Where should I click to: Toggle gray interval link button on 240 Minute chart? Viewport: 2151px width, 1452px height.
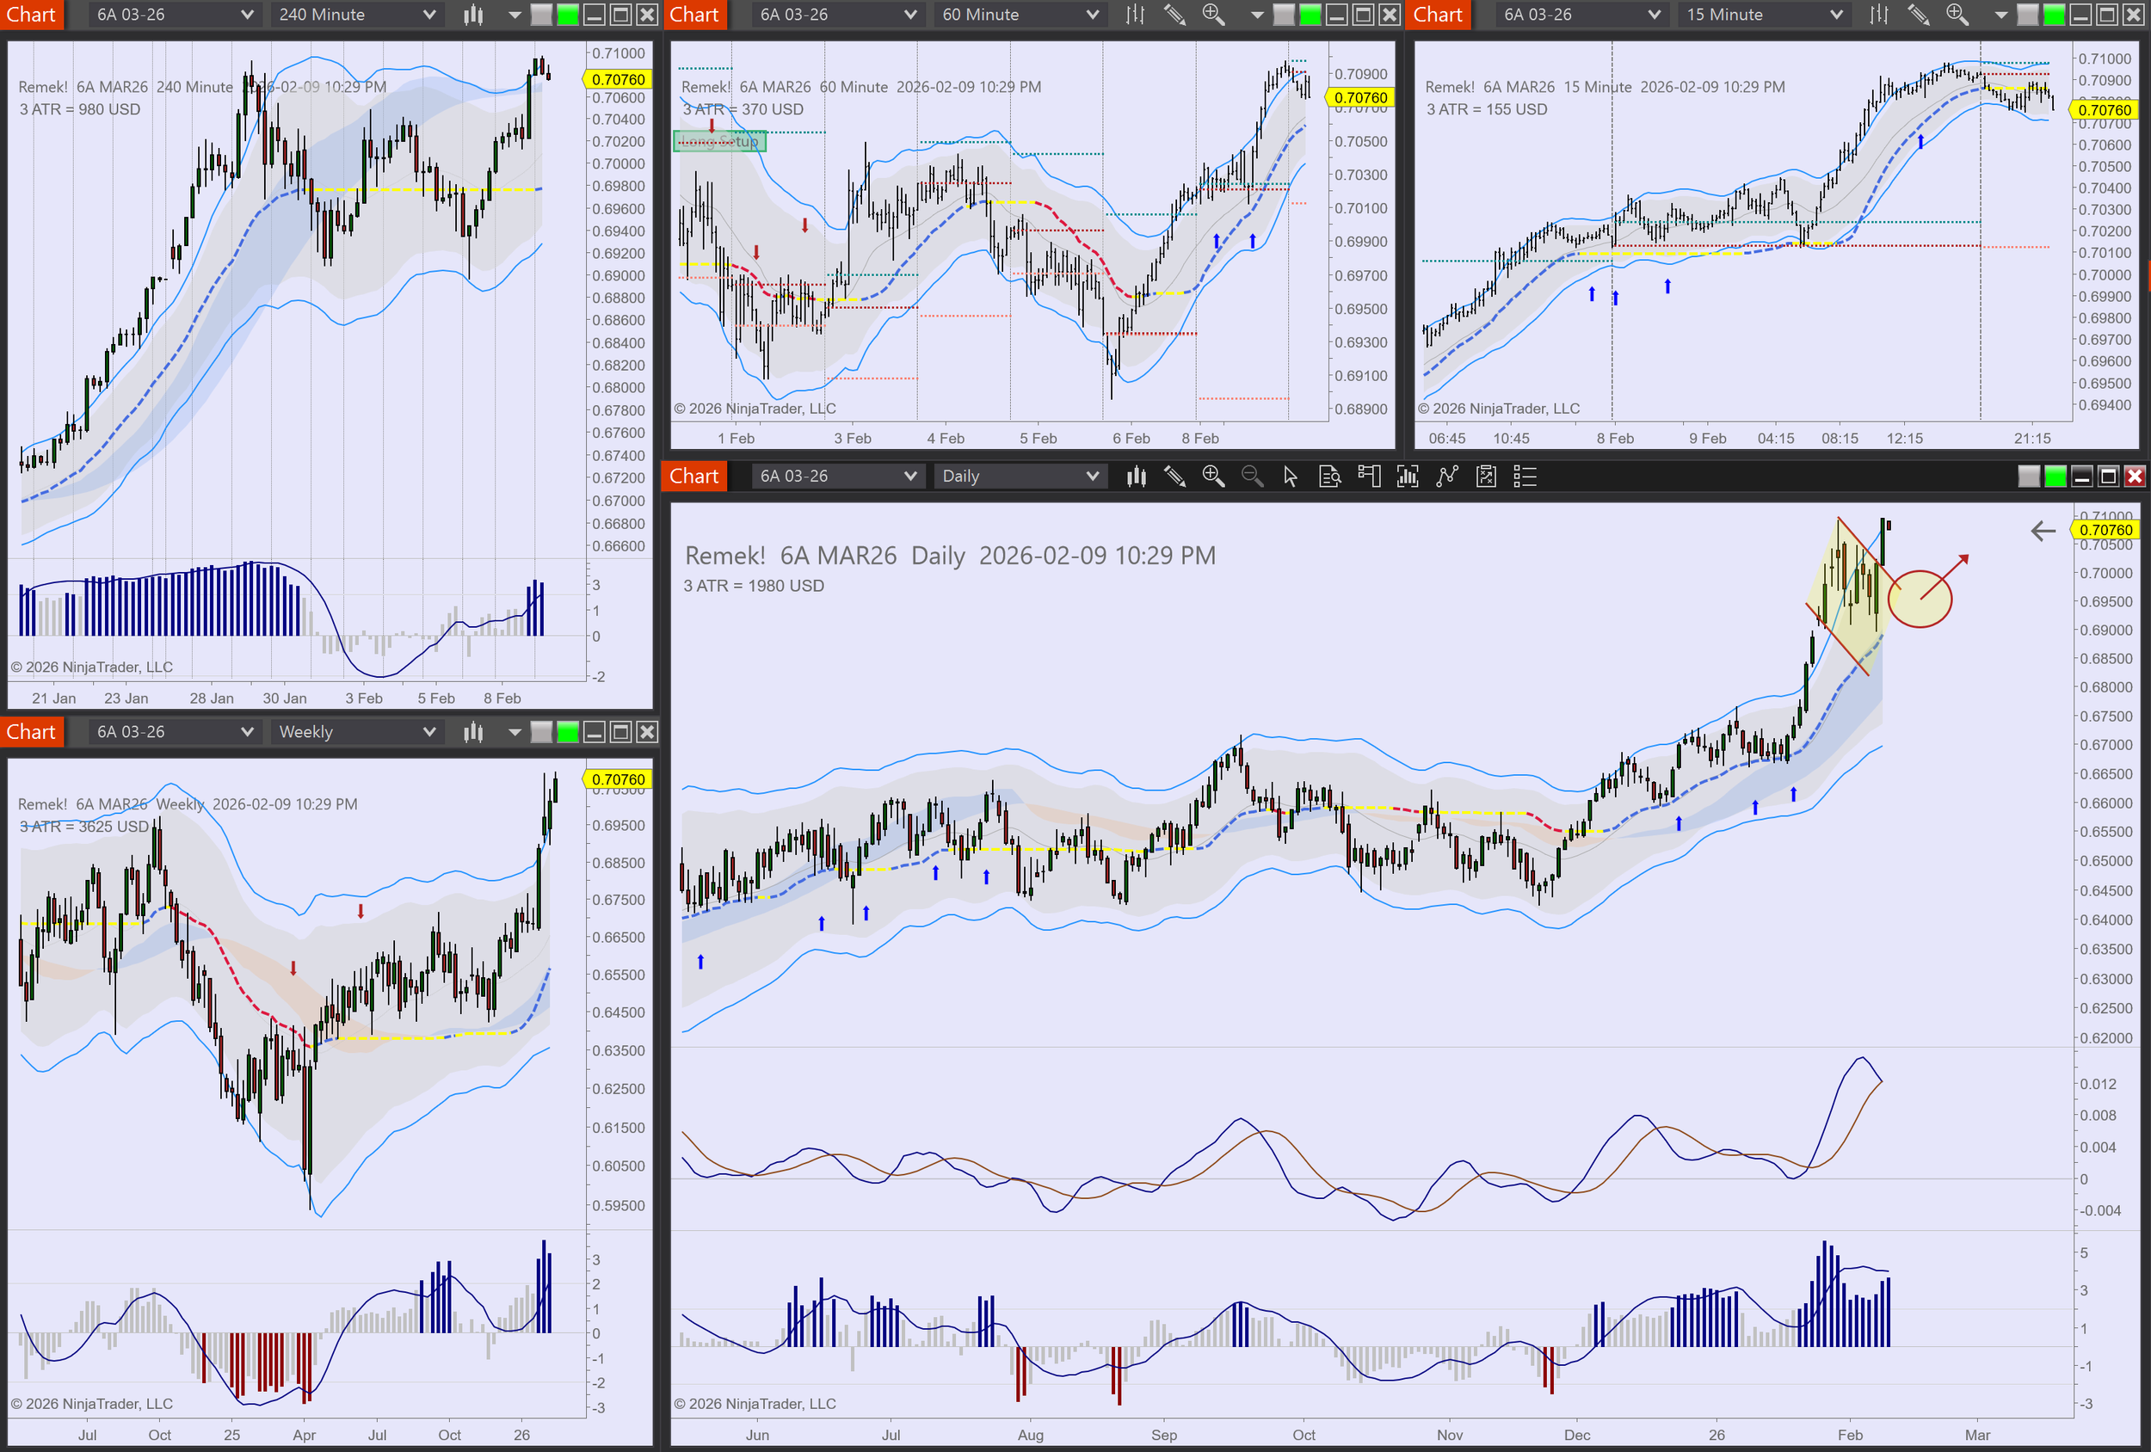click(x=541, y=15)
